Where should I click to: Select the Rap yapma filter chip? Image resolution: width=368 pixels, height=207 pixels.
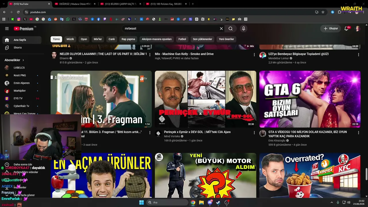(128, 39)
